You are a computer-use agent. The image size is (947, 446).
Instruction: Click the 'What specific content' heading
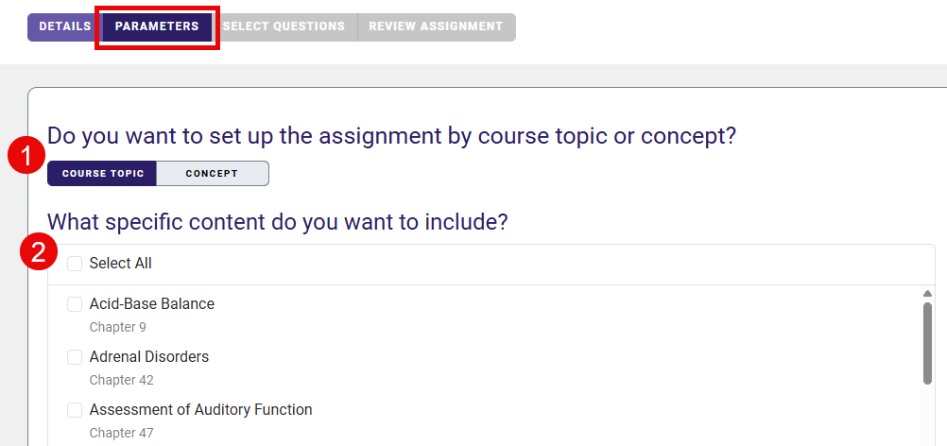278,222
